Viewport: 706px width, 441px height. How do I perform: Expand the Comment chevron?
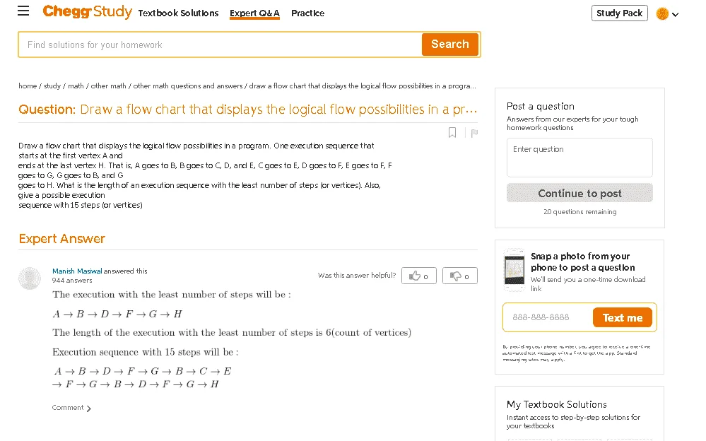coord(89,408)
